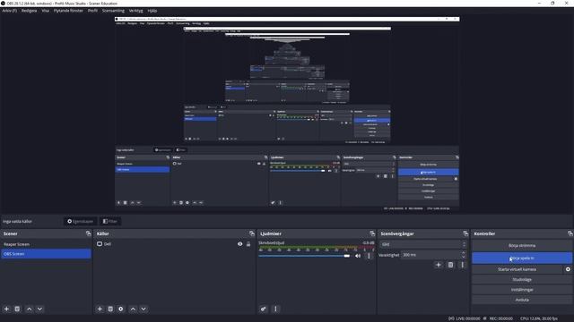Open Skrivbordsljud channel options dots

tap(369, 256)
